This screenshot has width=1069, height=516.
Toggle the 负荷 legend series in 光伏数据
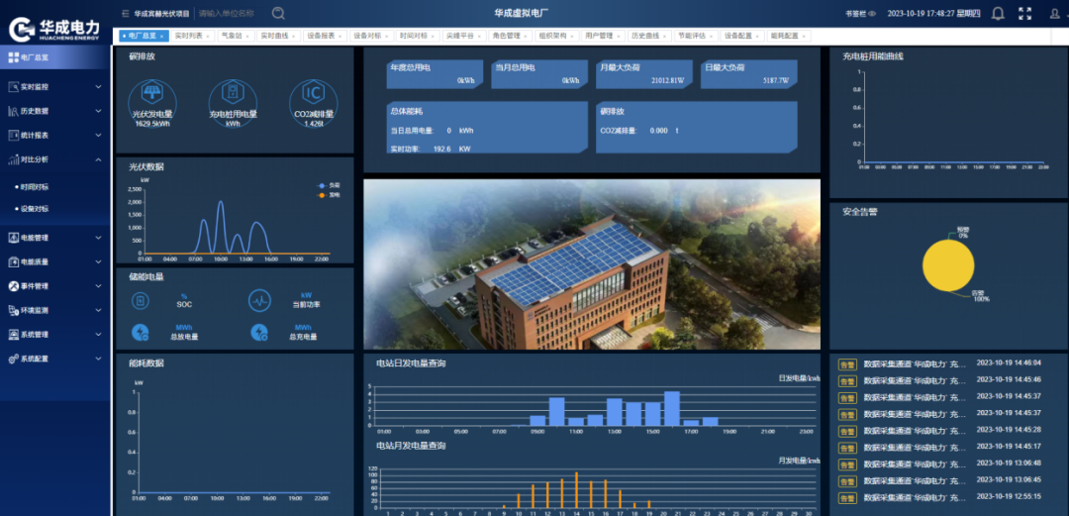tap(330, 185)
